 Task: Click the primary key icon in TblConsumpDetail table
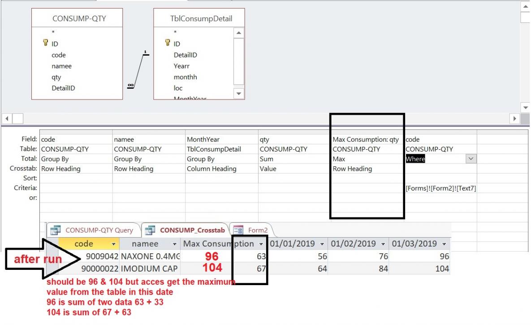coord(167,42)
